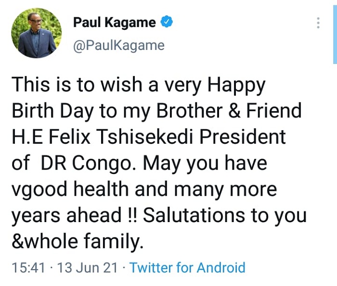337x286 pixels.
Task: Click the &whole family. closing line
Action: pos(78,242)
